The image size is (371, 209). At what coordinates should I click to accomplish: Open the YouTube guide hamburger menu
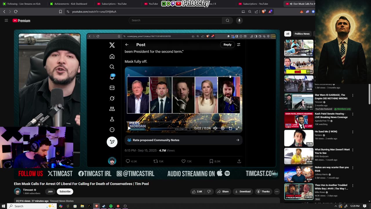pyautogui.click(x=6, y=21)
